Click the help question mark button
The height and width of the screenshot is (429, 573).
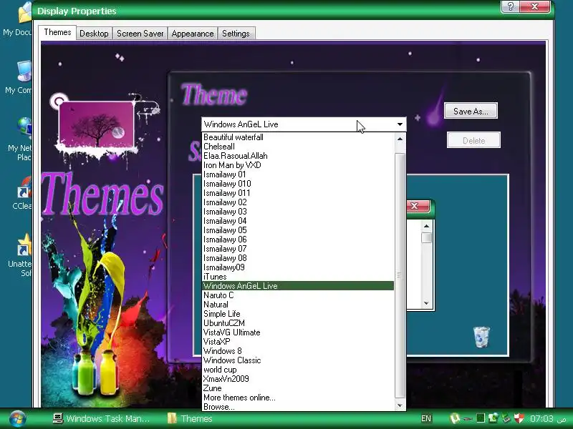pyautogui.click(x=510, y=6)
